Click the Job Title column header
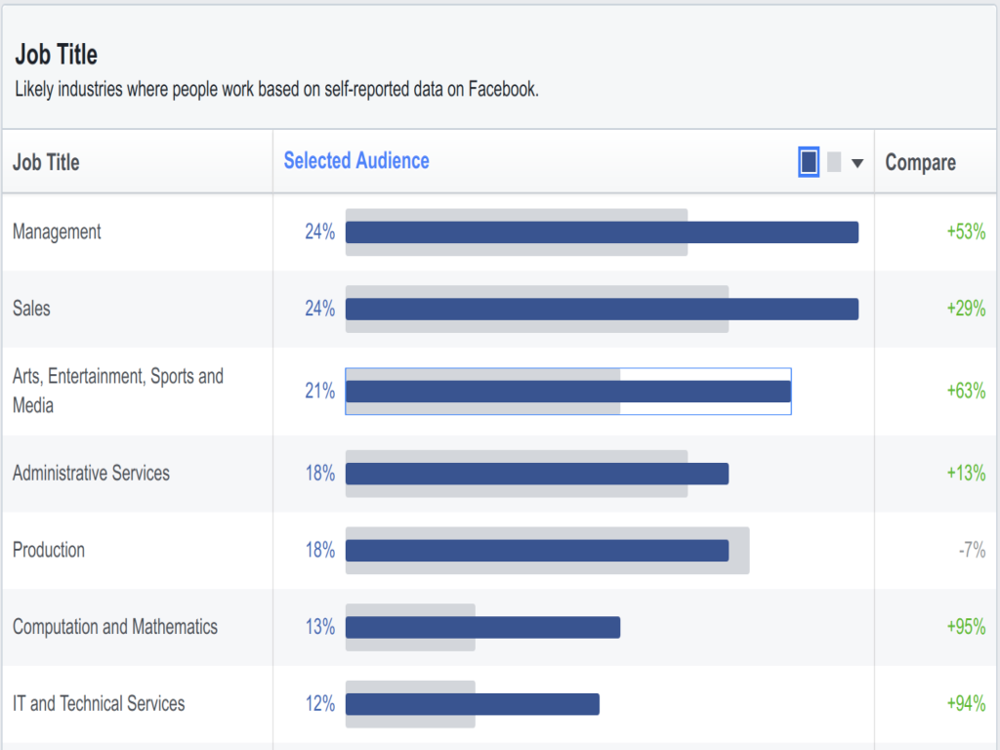The height and width of the screenshot is (750, 1000). [x=46, y=162]
